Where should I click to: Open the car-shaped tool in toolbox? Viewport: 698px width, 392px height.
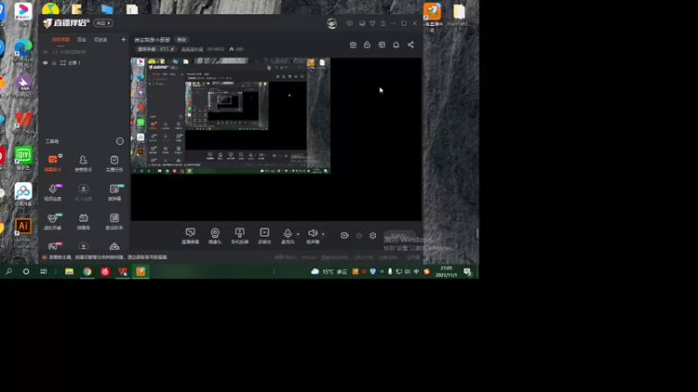coord(114,247)
